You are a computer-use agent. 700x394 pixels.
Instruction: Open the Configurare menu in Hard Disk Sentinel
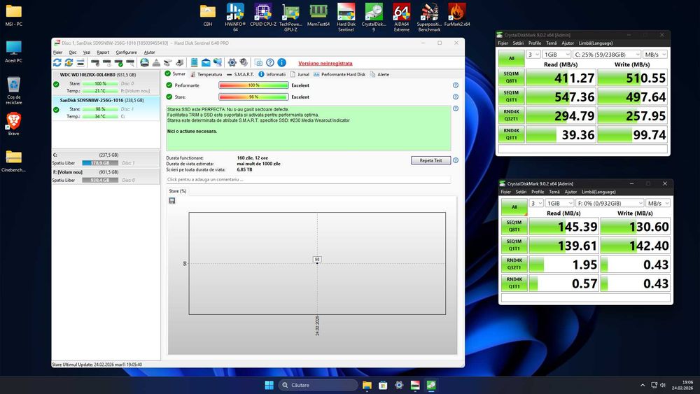pyautogui.click(x=126, y=52)
